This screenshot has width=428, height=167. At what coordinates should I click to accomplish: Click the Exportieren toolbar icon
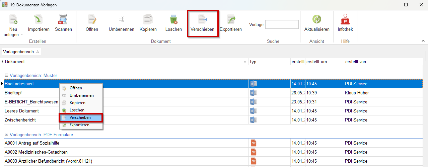tap(231, 19)
